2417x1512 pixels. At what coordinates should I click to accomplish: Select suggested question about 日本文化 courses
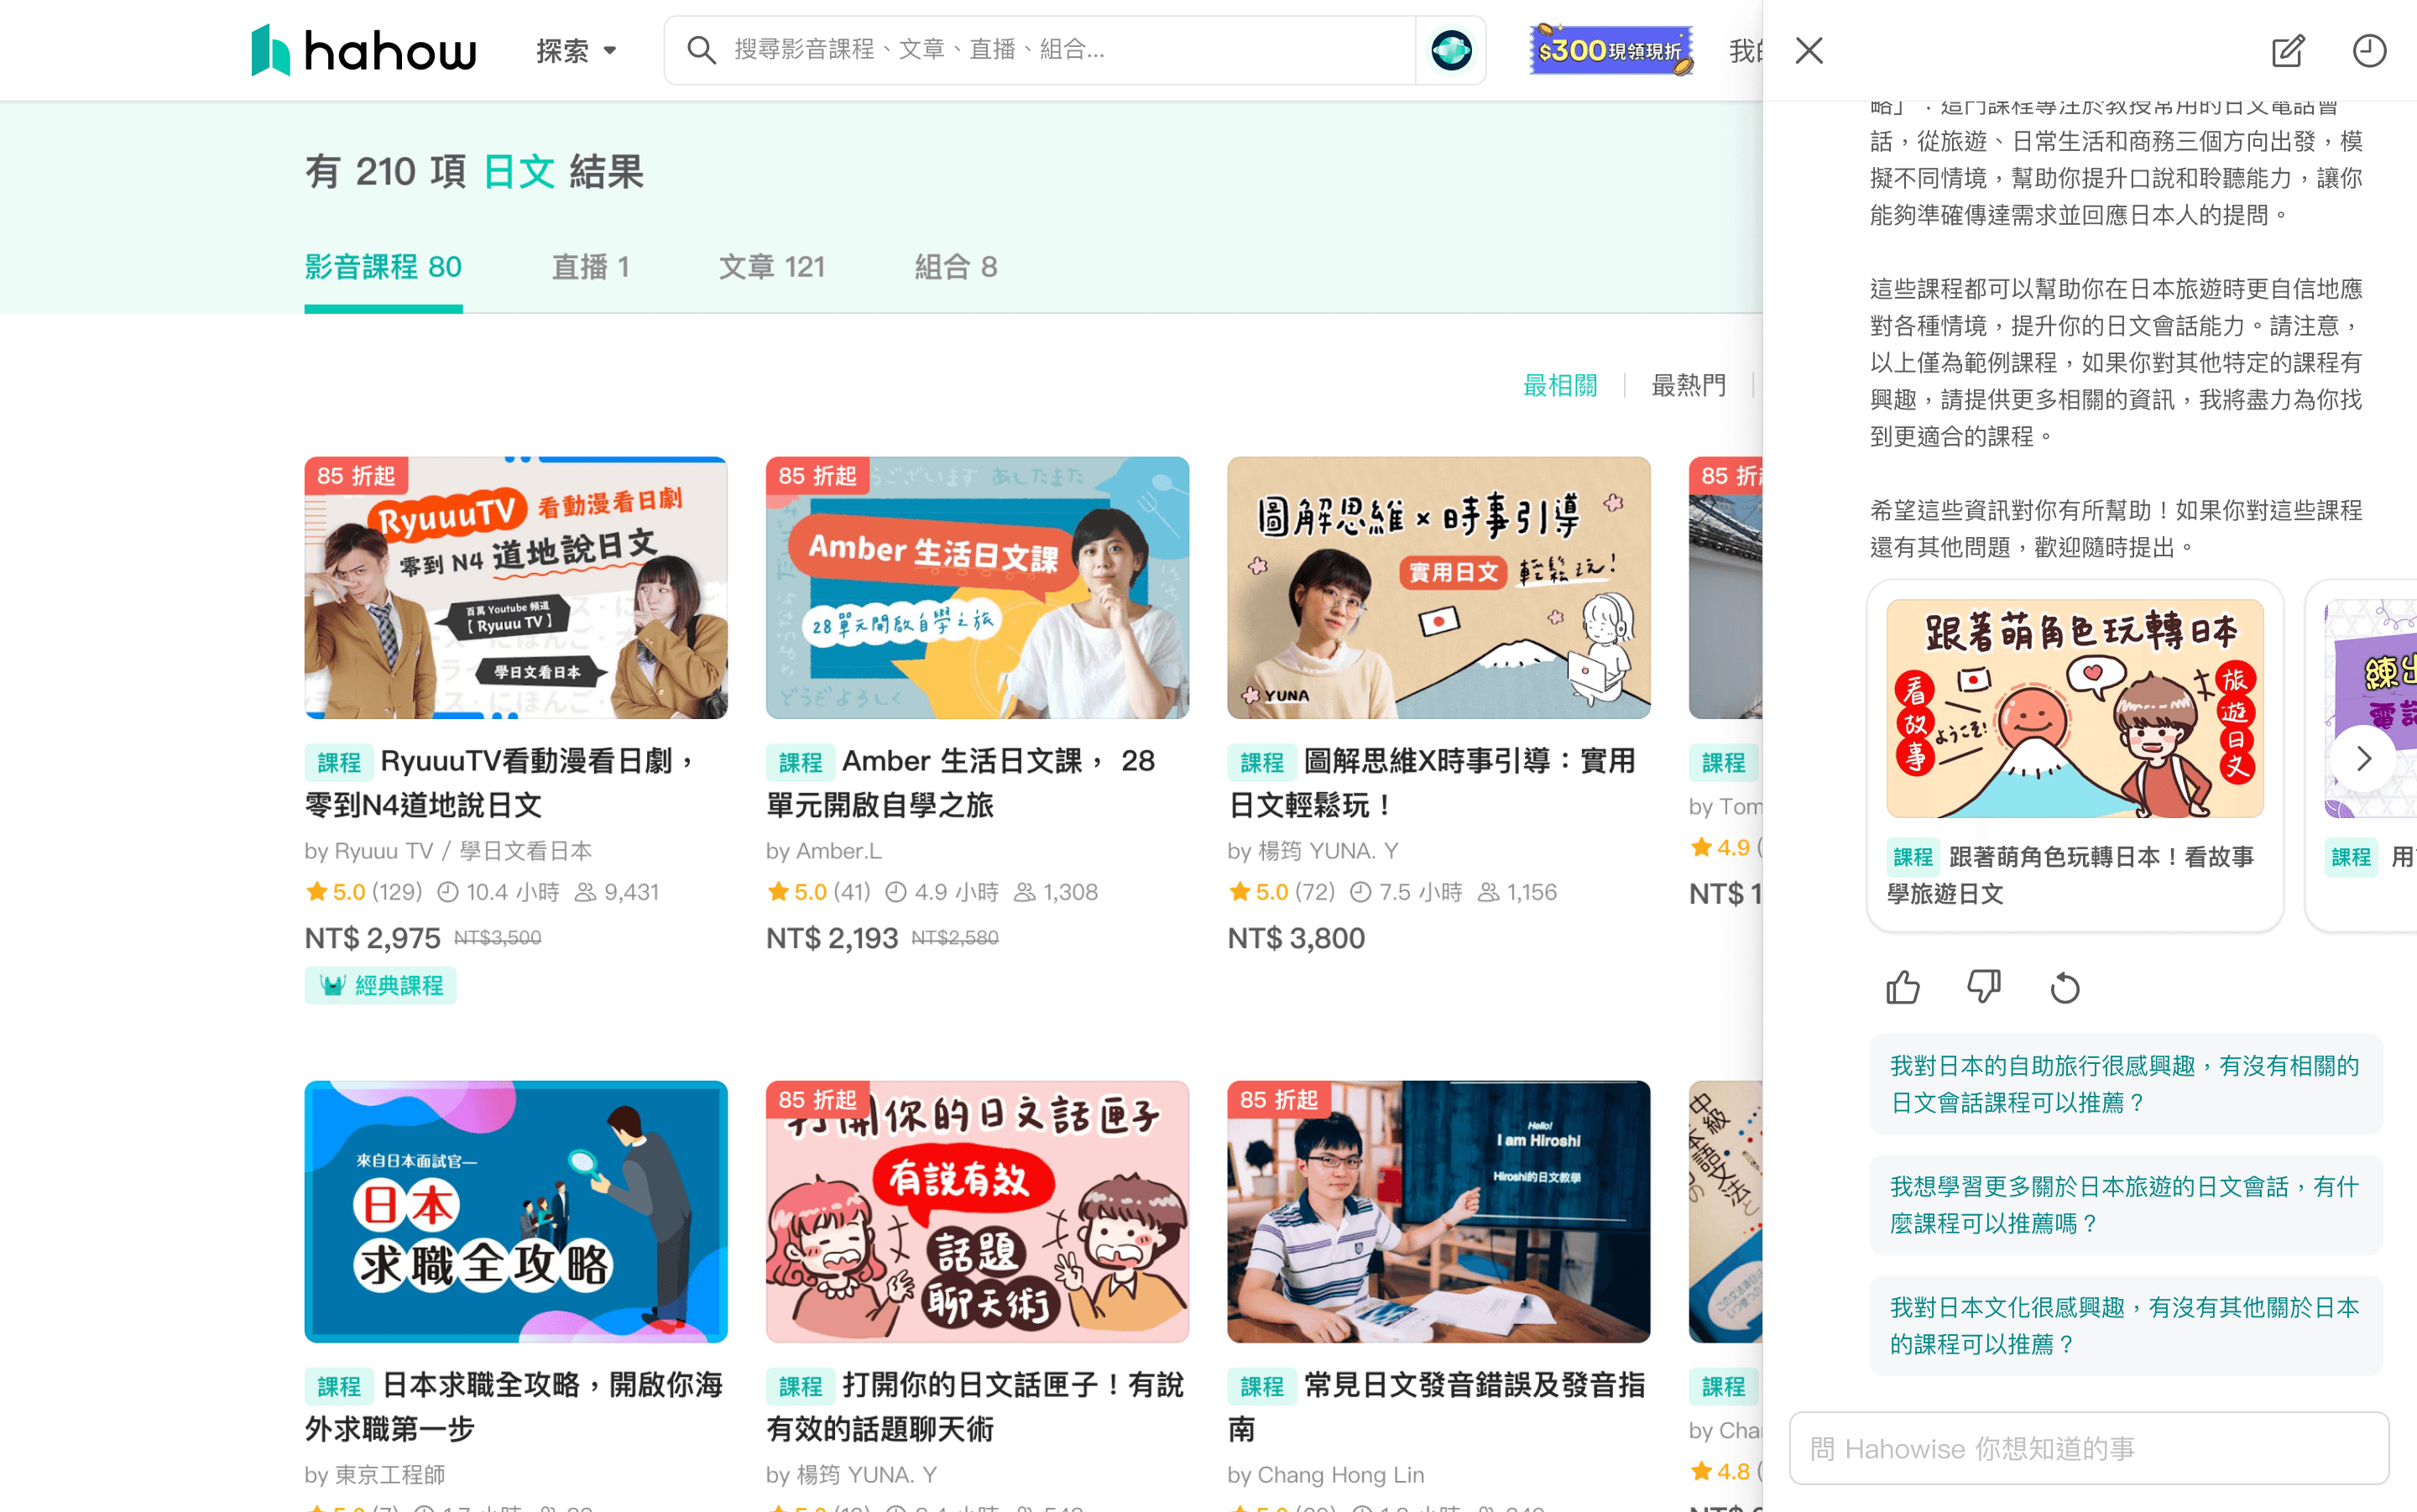click(2125, 1325)
